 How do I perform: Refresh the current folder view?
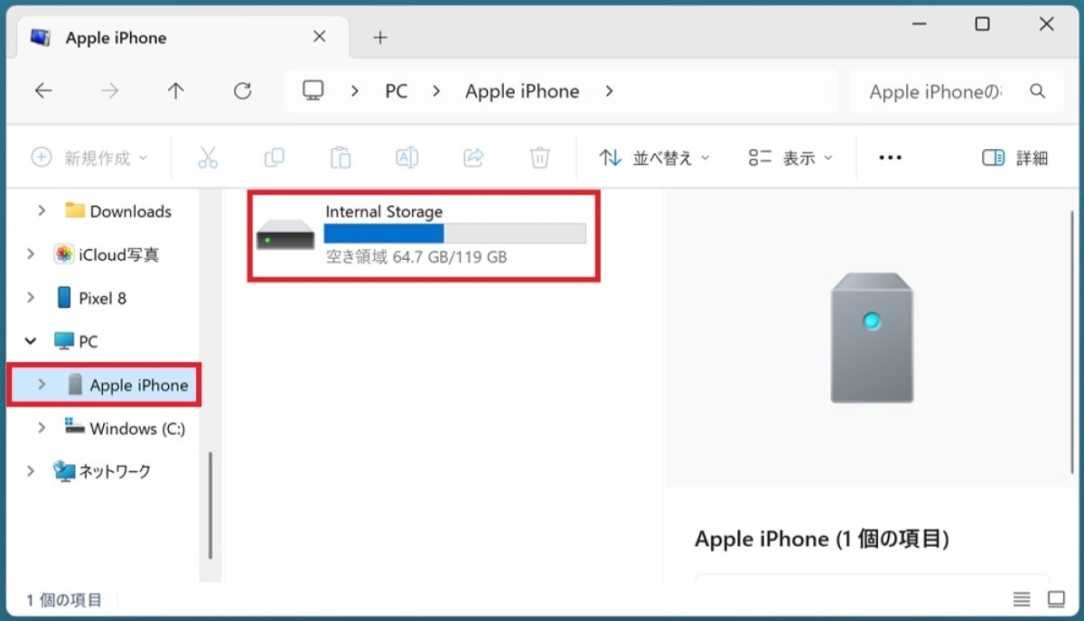(x=242, y=91)
